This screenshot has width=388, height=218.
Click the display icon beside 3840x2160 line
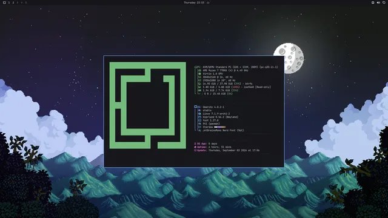199,77
